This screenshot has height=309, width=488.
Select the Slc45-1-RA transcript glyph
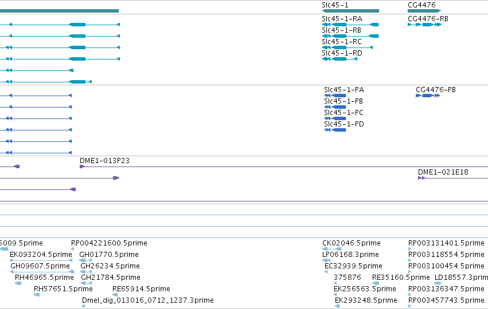[x=350, y=25]
